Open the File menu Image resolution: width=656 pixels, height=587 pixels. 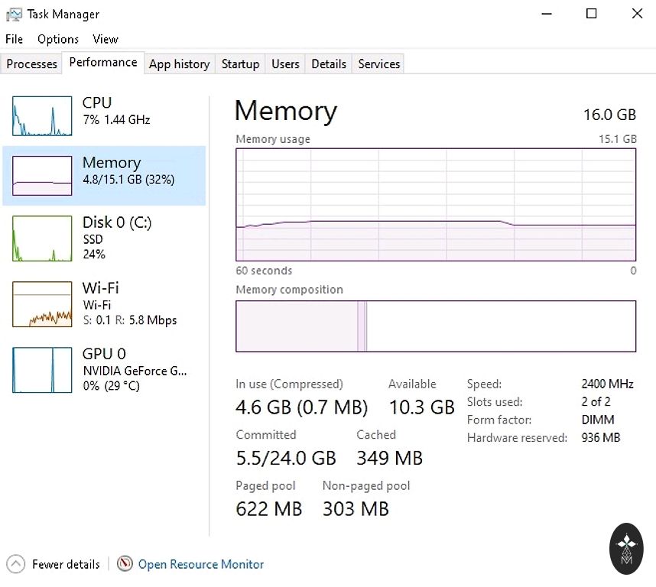point(14,39)
